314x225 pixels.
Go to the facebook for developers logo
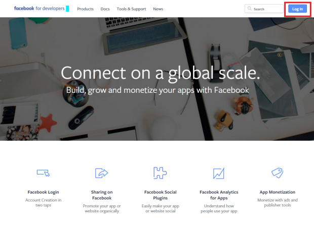pos(40,9)
